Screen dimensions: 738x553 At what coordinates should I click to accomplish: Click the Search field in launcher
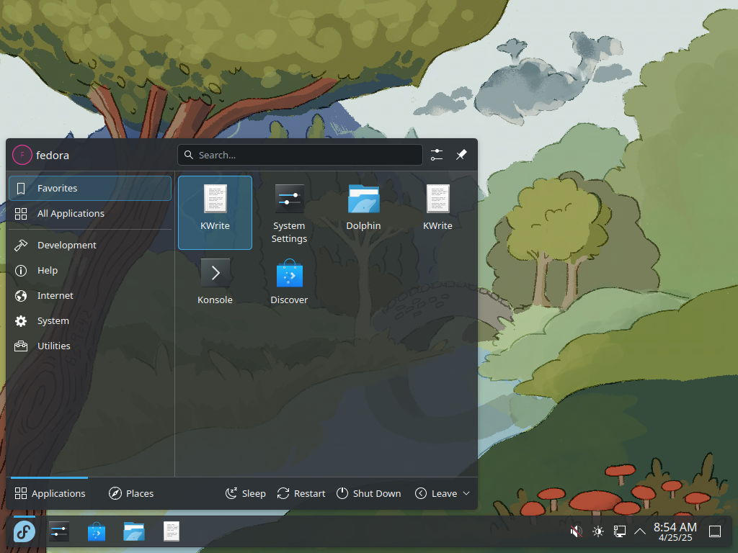(x=300, y=155)
